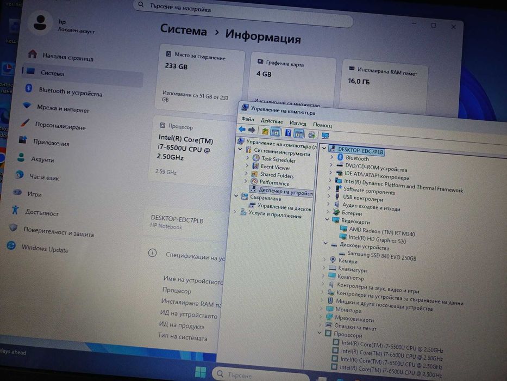Viewport: 507px width, 381px height.
Task: Click the Windows Start button on taskbar
Action: (200, 372)
